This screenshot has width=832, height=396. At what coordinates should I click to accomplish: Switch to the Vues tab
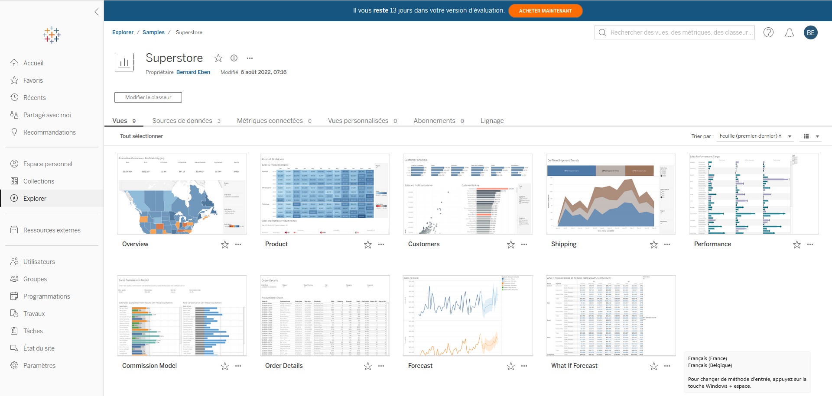click(x=124, y=121)
